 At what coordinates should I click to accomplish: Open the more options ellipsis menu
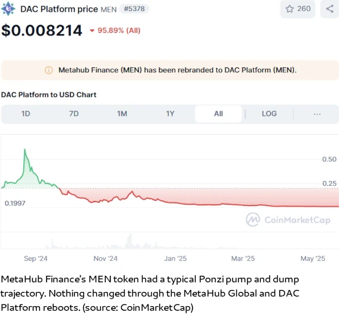[317, 114]
